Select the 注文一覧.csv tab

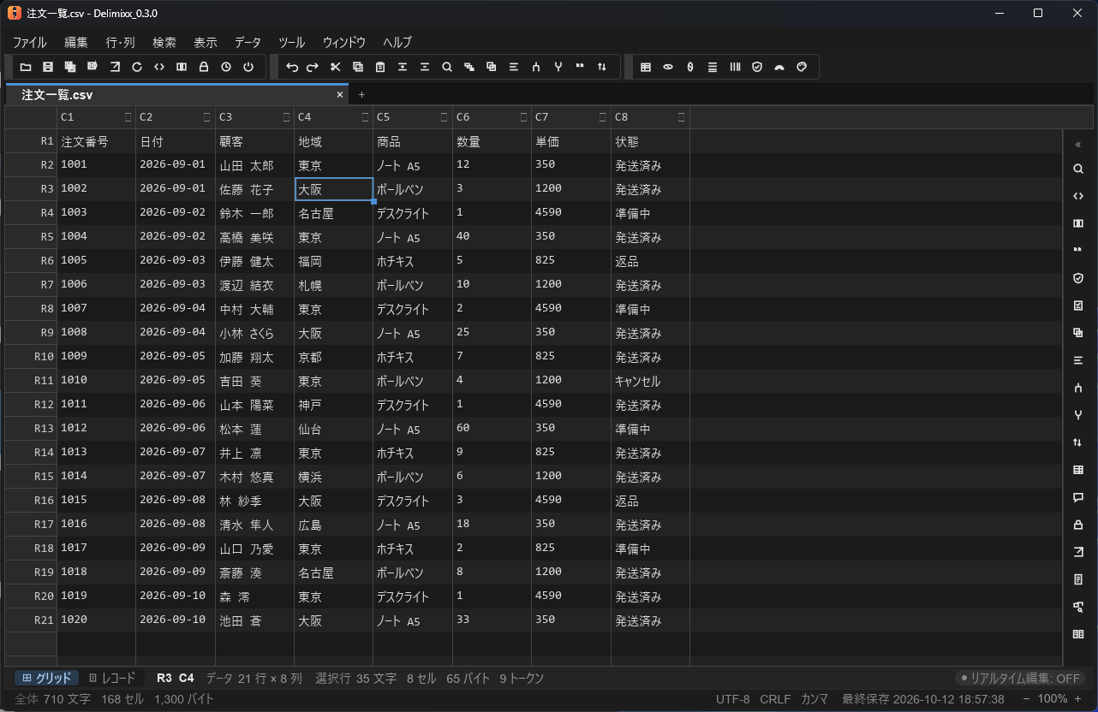click(177, 94)
